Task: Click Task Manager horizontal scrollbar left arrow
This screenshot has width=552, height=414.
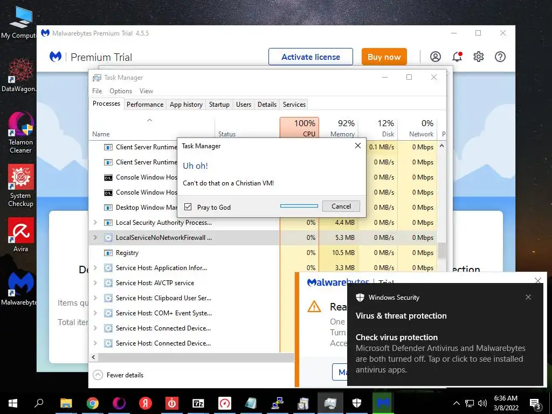Action: pyautogui.click(x=93, y=357)
